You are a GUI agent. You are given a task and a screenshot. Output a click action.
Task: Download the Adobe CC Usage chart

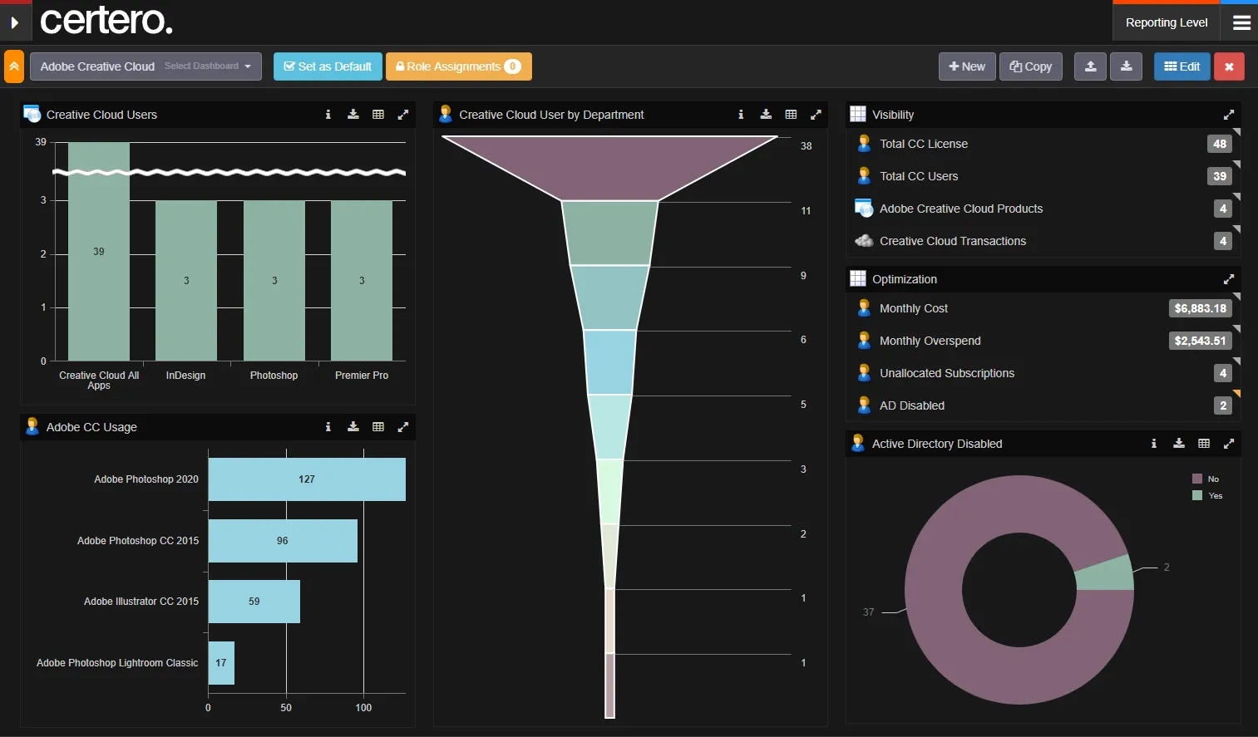[x=353, y=427]
